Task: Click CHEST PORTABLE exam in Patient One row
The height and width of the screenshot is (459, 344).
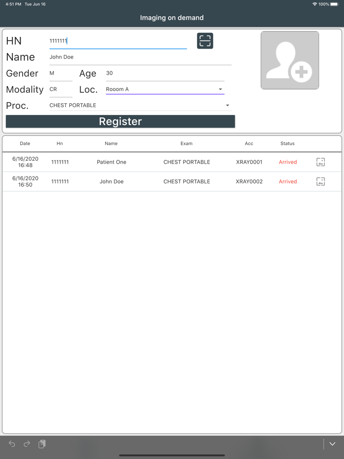Action: click(187, 162)
